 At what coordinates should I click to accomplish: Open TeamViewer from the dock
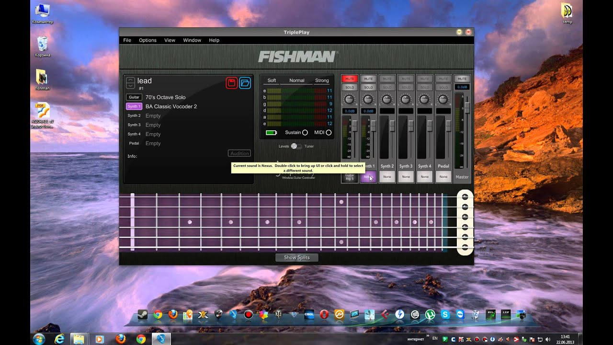(x=460, y=315)
